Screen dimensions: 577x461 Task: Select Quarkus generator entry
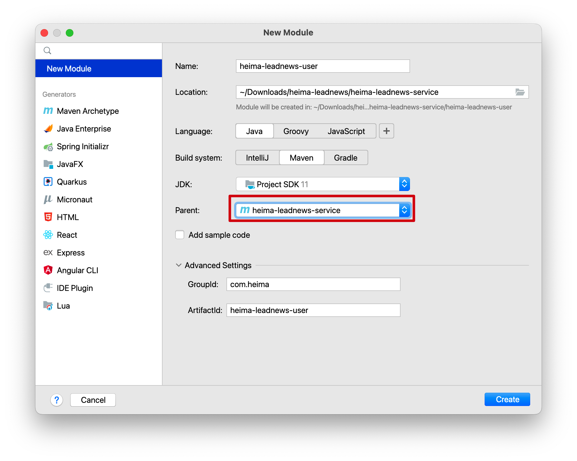(99, 182)
